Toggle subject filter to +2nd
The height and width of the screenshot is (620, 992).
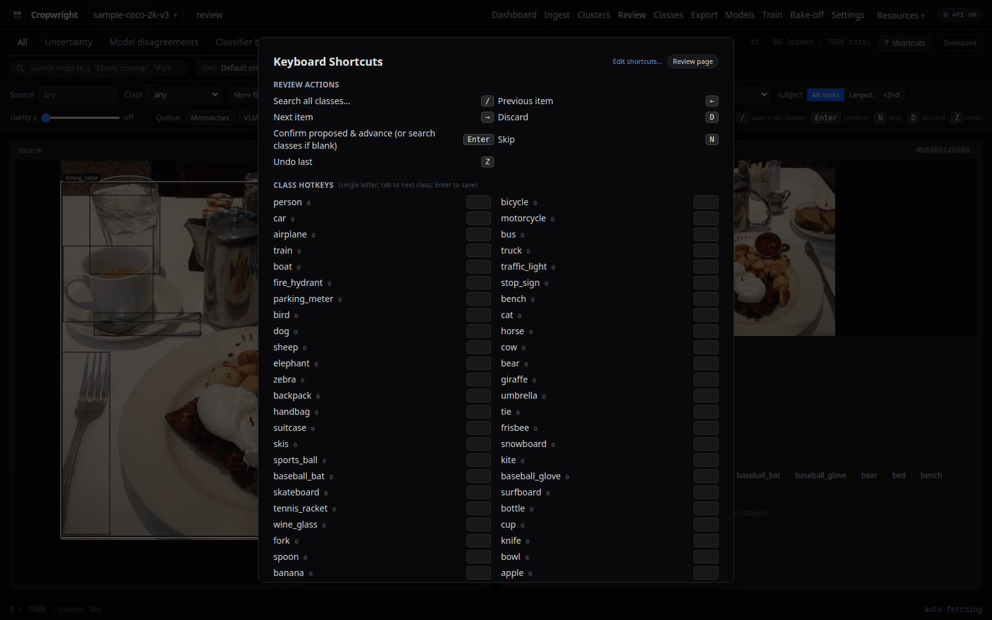click(x=891, y=95)
